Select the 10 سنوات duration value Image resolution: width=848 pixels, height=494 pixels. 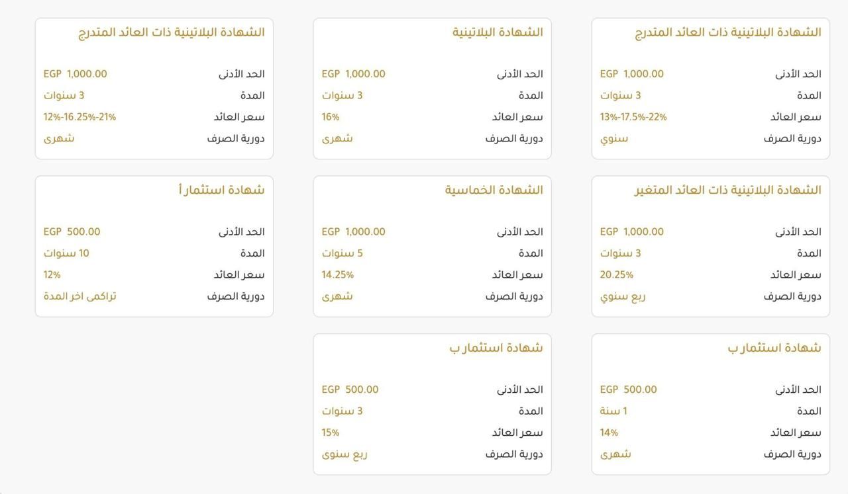coord(66,253)
